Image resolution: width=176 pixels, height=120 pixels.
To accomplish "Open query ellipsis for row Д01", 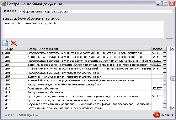I will (x=165, y=53).
